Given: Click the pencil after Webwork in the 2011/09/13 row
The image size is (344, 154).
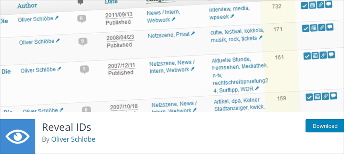Looking at the screenshot, I should coord(173,20).
